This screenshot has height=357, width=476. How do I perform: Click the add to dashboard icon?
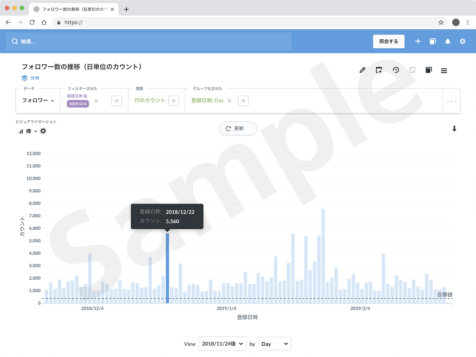tap(379, 70)
